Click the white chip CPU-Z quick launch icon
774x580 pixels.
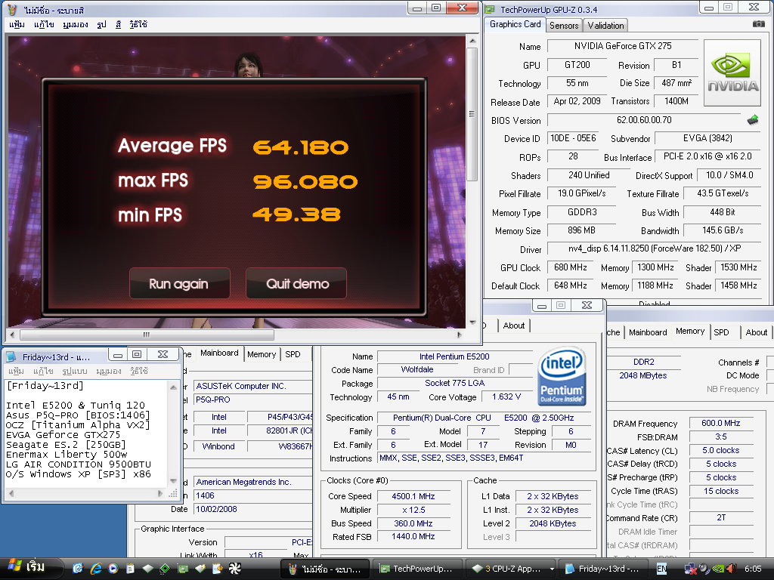tap(147, 569)
